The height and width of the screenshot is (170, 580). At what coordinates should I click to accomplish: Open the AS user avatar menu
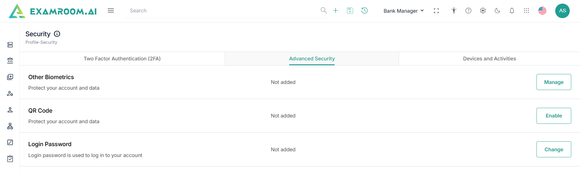[x=562, y=11]
